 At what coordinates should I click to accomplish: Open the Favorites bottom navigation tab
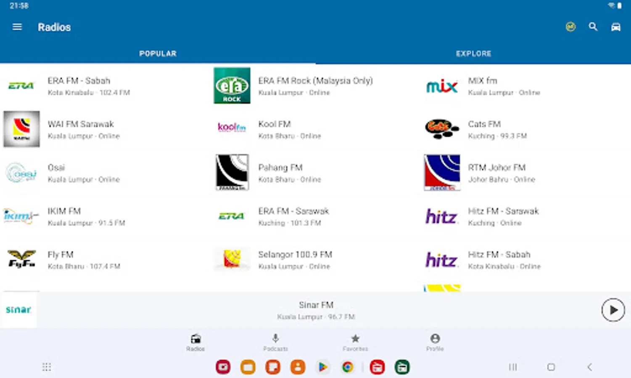point(355,342)
